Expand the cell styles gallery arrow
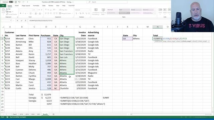Image resolution: width=214 pixels, height=120 pixels. (155, 13)
